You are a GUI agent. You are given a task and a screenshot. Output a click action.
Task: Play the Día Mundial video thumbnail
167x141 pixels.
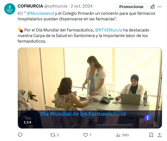[x=90, y=88]
